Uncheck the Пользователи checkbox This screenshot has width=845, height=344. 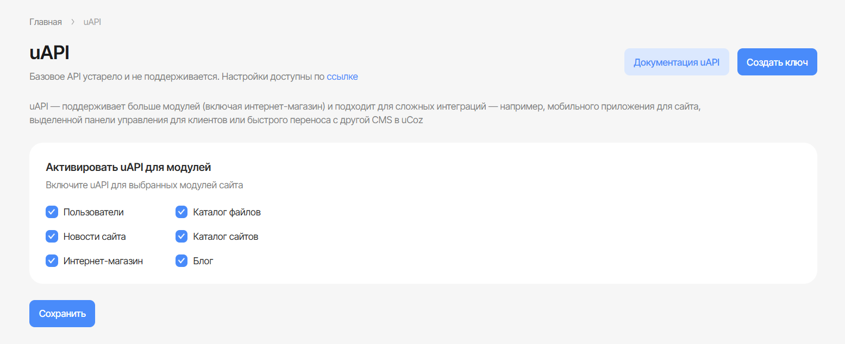(52, 212)
